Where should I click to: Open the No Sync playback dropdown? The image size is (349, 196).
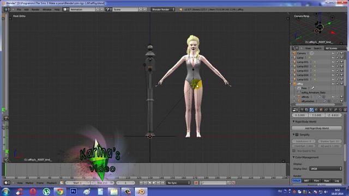pos(178,183)
